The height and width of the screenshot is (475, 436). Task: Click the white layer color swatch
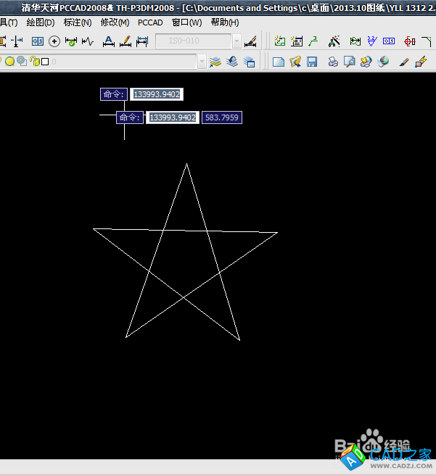coord(45,62)
